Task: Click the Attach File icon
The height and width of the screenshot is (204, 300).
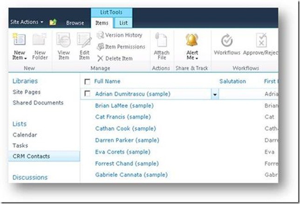Action: coord(162,41)
